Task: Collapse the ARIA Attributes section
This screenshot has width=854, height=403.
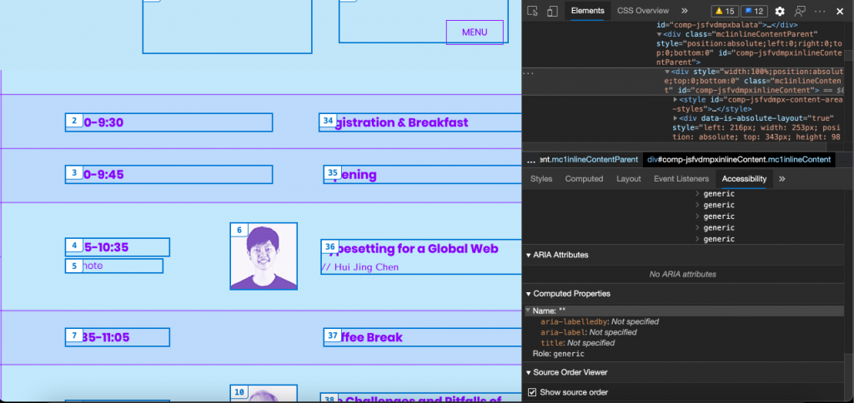Action: (528, 255)
